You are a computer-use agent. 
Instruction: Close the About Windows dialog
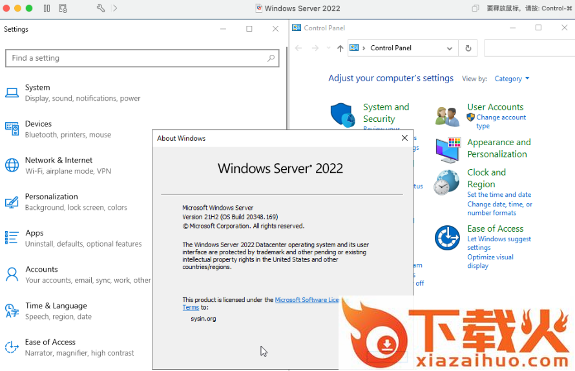coord(404,138)
